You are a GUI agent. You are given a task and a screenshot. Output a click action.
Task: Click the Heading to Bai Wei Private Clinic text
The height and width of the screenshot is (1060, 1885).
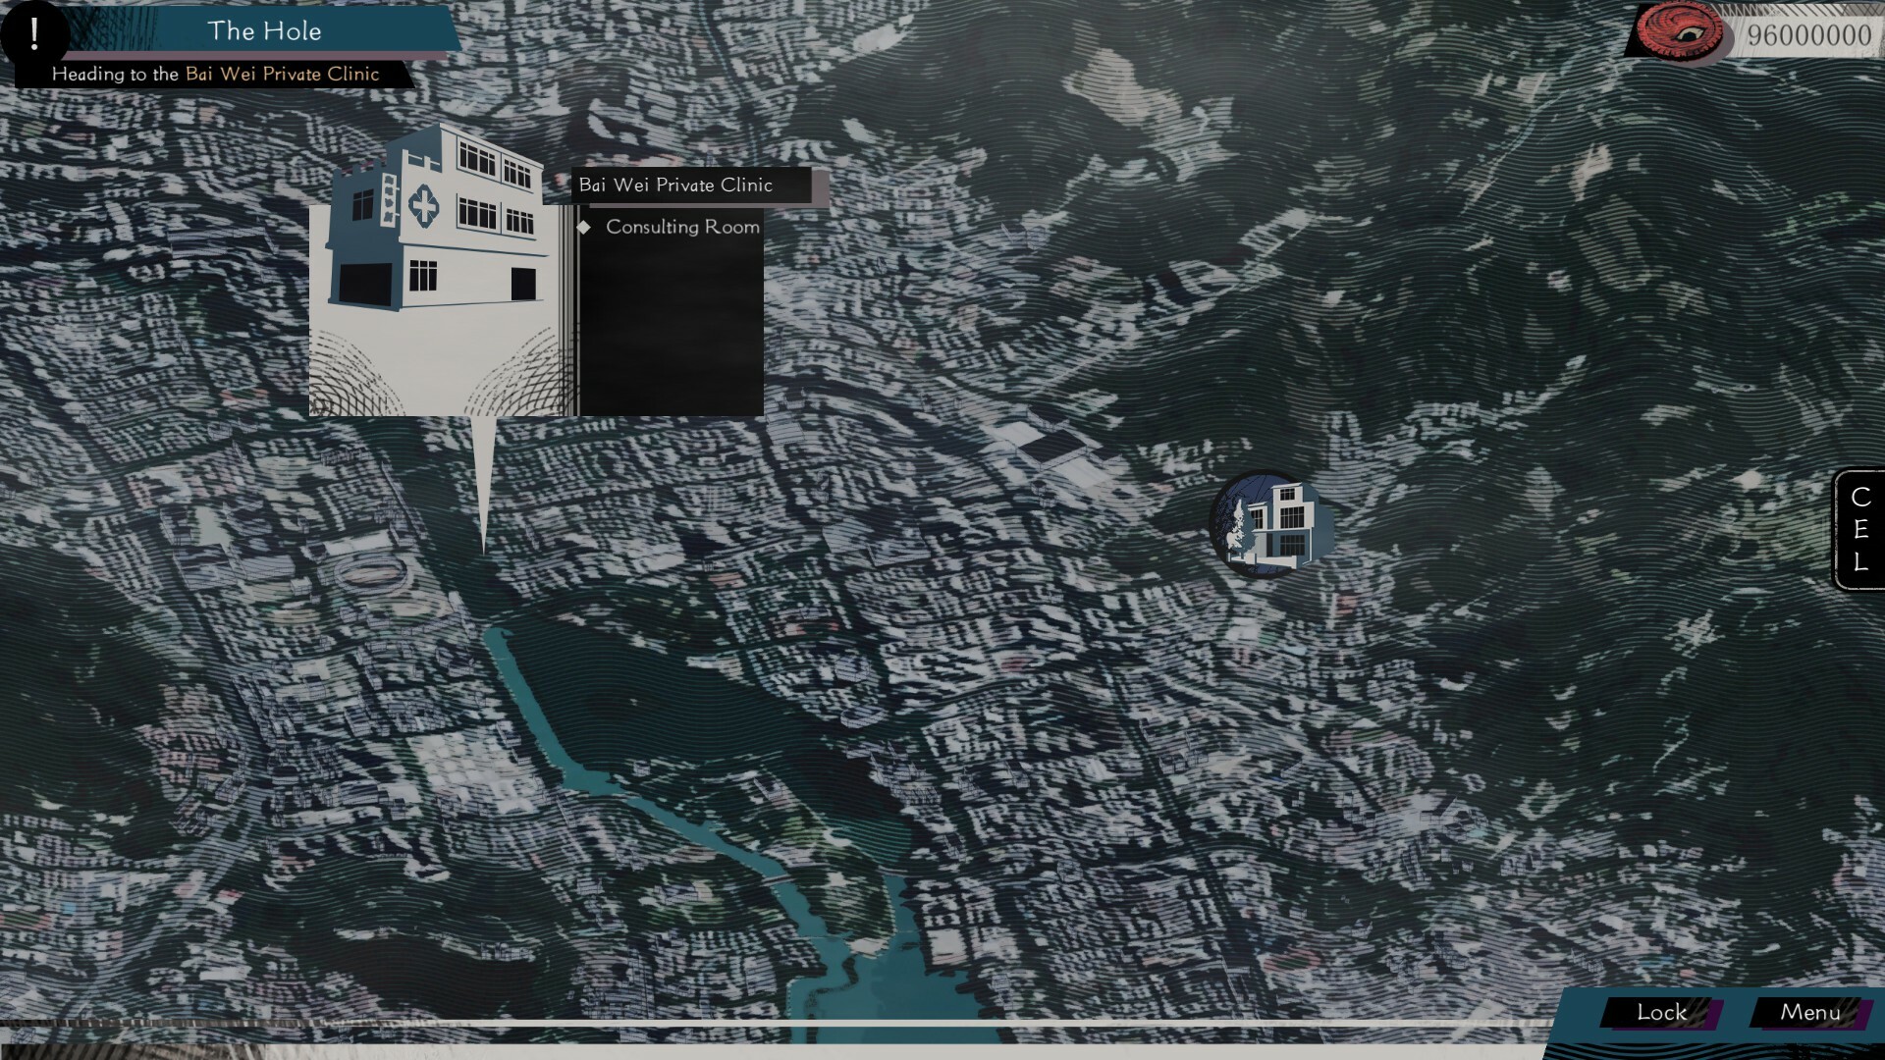(216, 74)
